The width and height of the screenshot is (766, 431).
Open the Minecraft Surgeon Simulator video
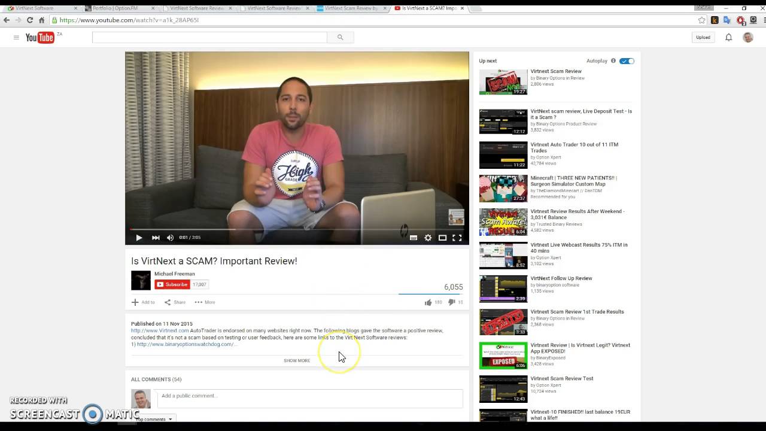[573, 181]
